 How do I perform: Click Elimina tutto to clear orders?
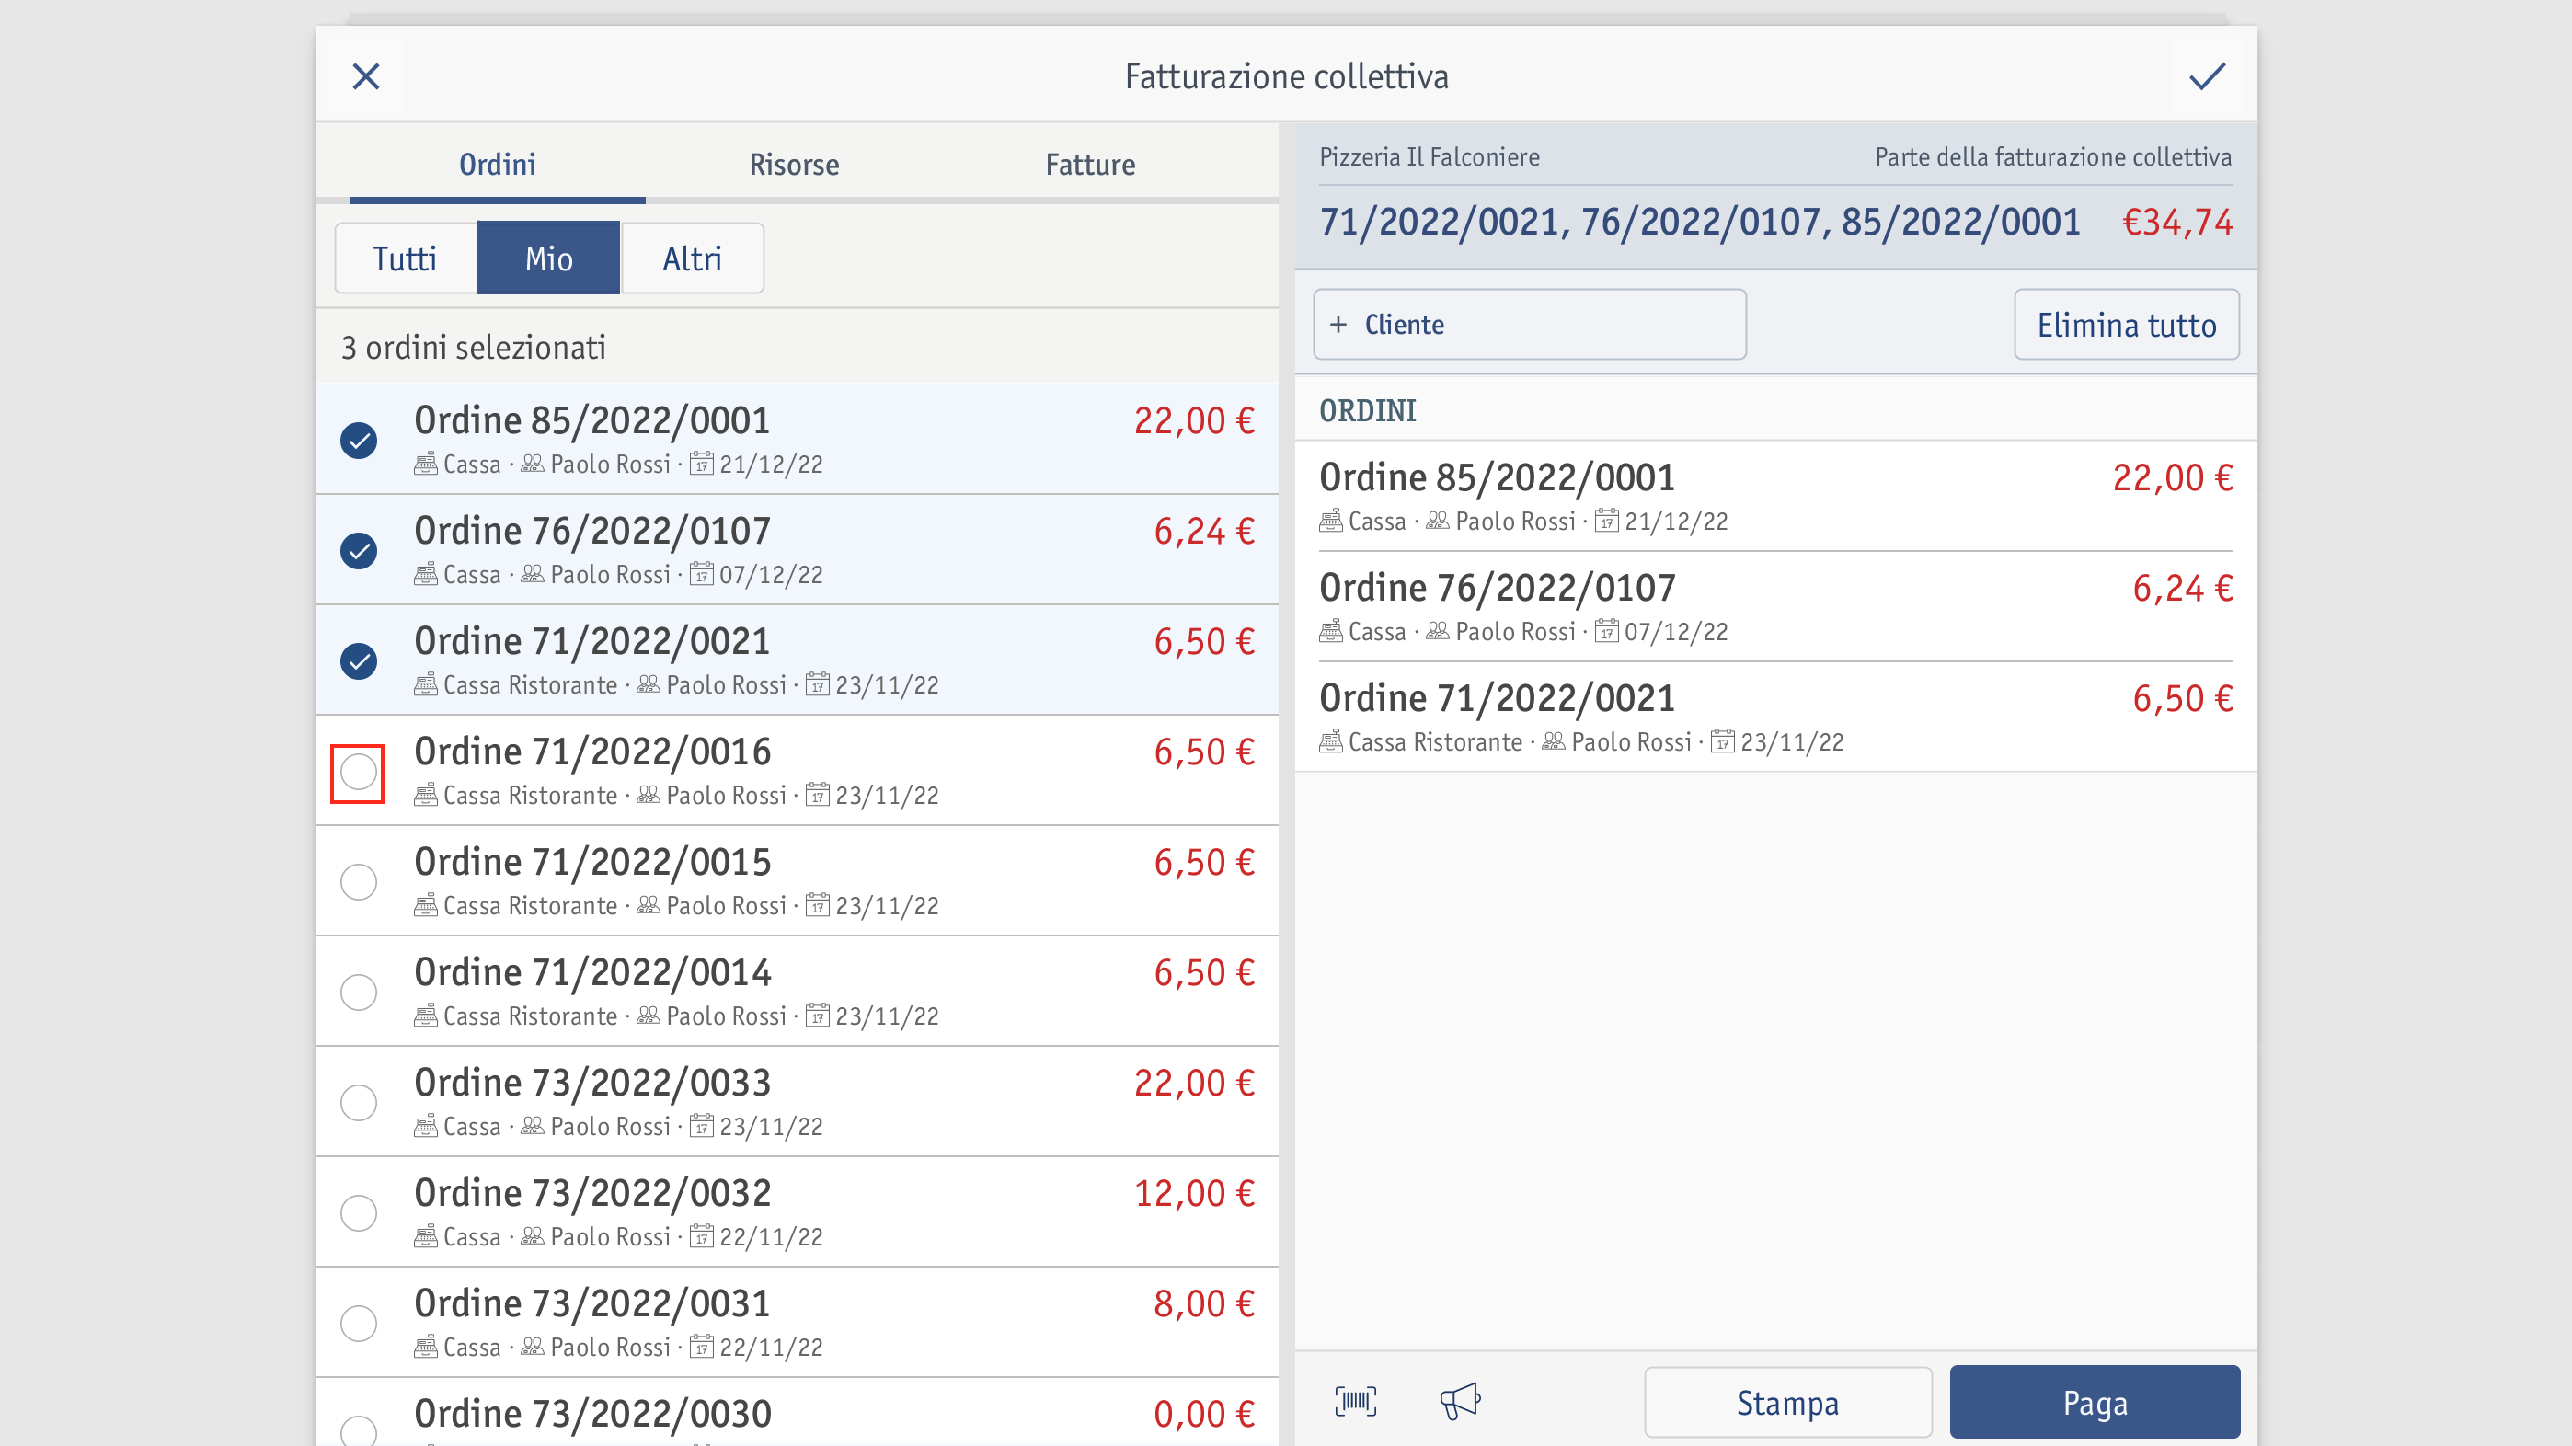coord(2127,325)
